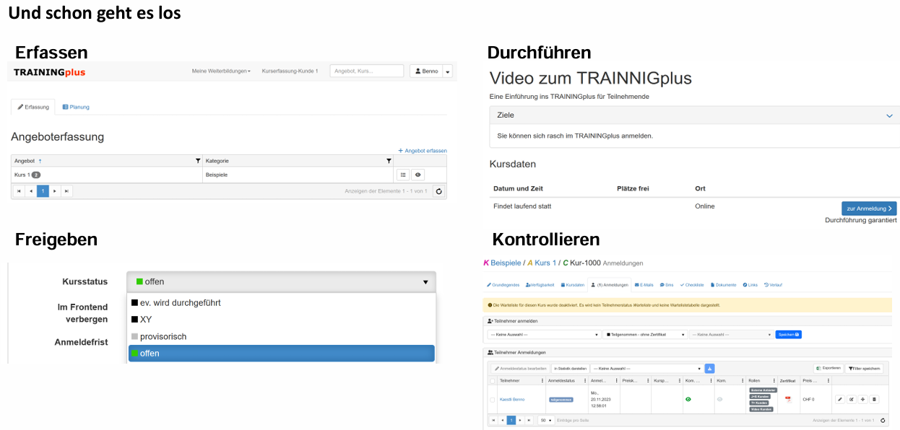Click the list icon in the Kurs 1 row
900x430 pixels.
[404, 175]
